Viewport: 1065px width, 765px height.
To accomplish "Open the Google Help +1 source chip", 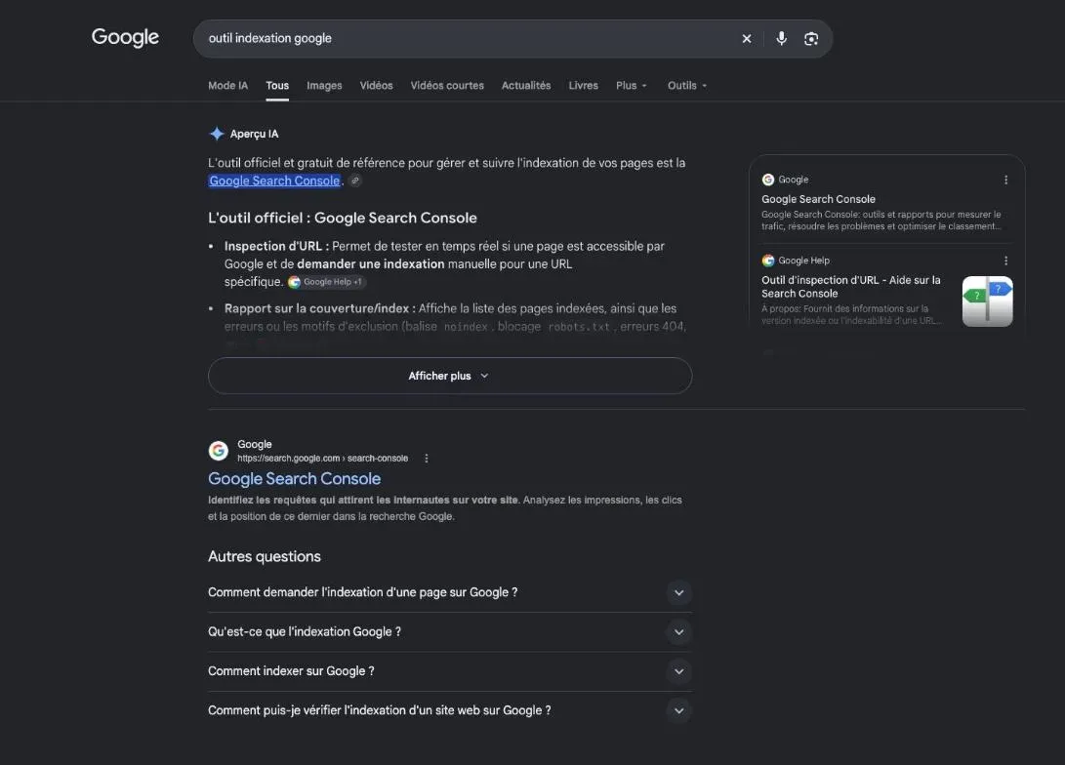I will point(326,282).
